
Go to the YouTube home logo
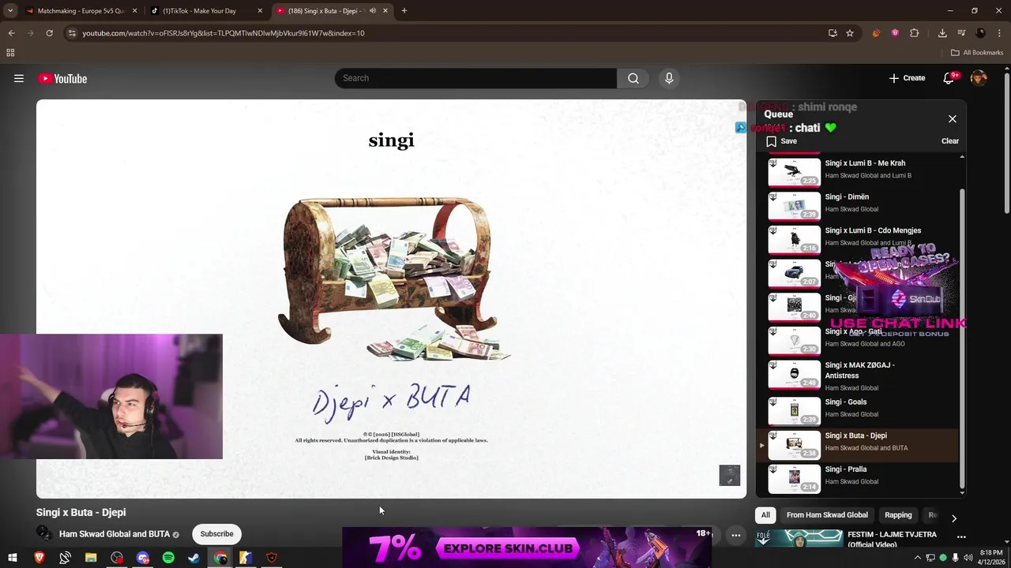[x=62, y=78]
